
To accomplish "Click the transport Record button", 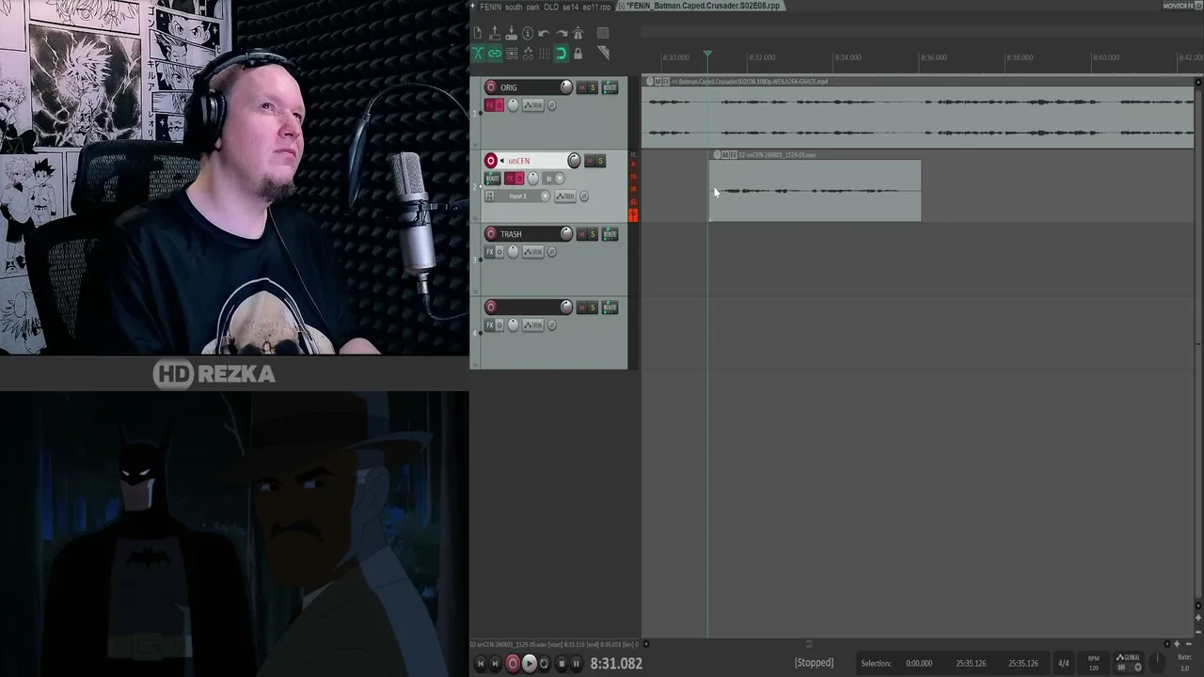I will (x=513, y=664).
